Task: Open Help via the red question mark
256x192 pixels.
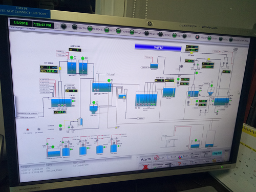Action: coord(182,164)
